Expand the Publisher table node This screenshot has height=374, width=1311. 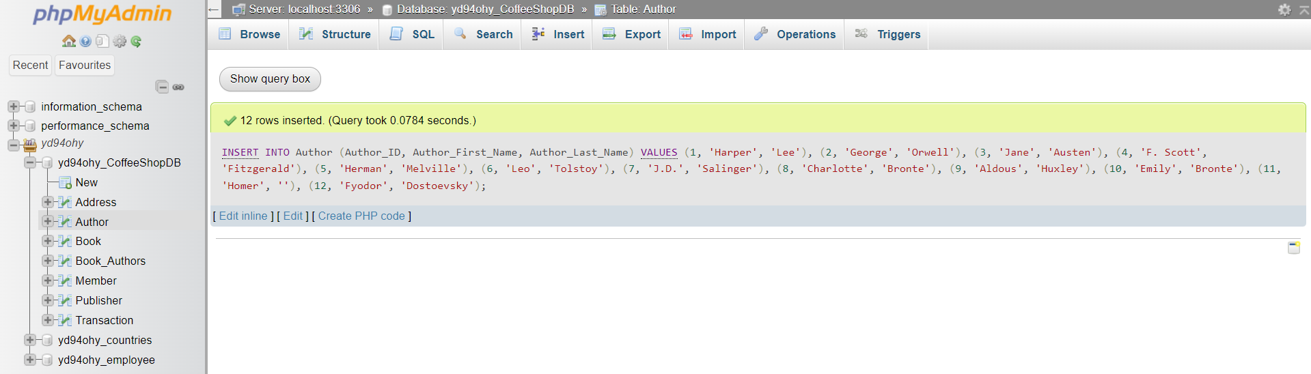pos(47,300)
